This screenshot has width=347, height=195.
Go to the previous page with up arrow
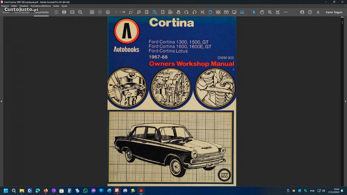pos(100,12)
